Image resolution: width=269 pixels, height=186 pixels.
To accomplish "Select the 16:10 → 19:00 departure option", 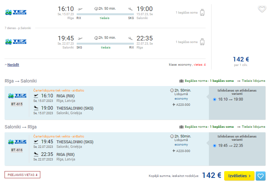I will (x=214, y=99).
